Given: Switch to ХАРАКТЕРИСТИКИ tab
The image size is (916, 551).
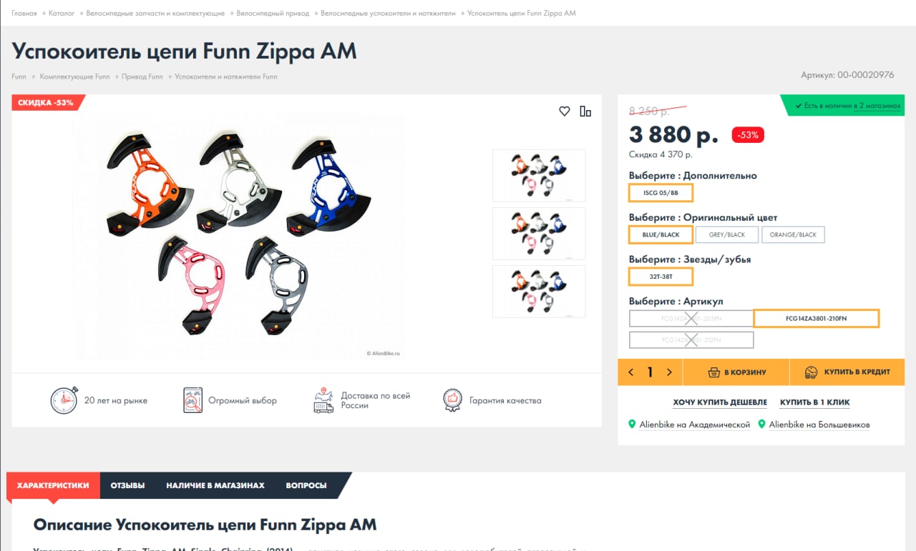Looking at the screenshot, I should point(53,485).
